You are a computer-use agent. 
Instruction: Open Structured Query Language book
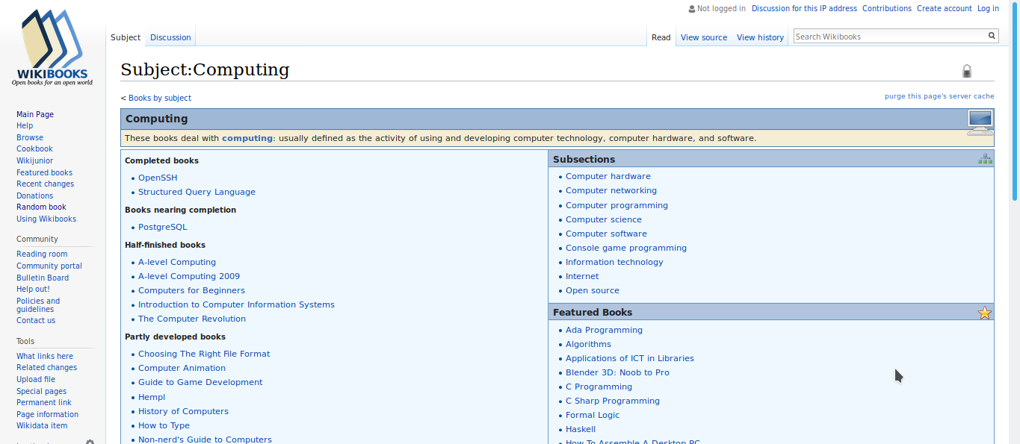coord(197,192)
